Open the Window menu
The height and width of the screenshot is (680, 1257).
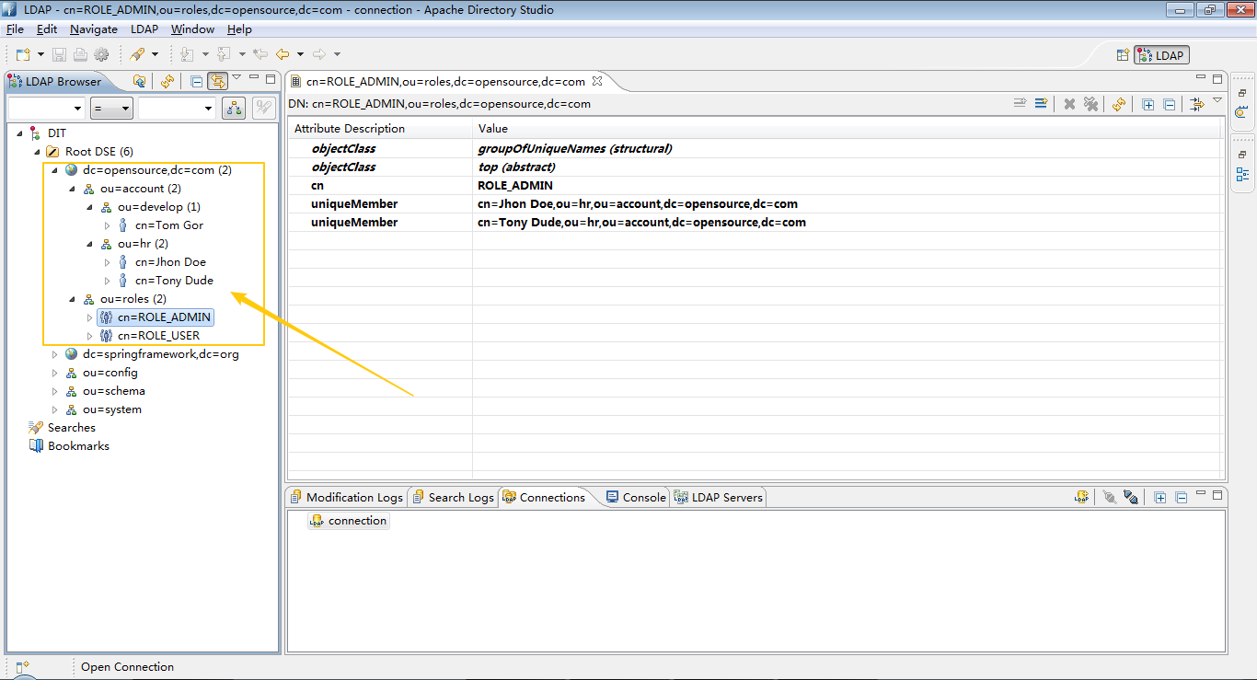(x=192, y=29)
